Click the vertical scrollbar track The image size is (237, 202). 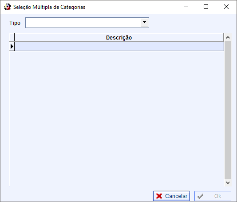click(x=228, y=110)
